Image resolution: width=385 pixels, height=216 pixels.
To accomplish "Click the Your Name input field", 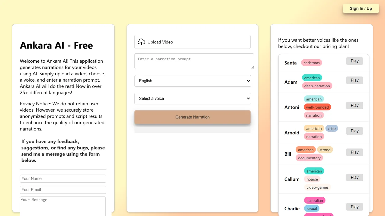I will pos(63,178).
